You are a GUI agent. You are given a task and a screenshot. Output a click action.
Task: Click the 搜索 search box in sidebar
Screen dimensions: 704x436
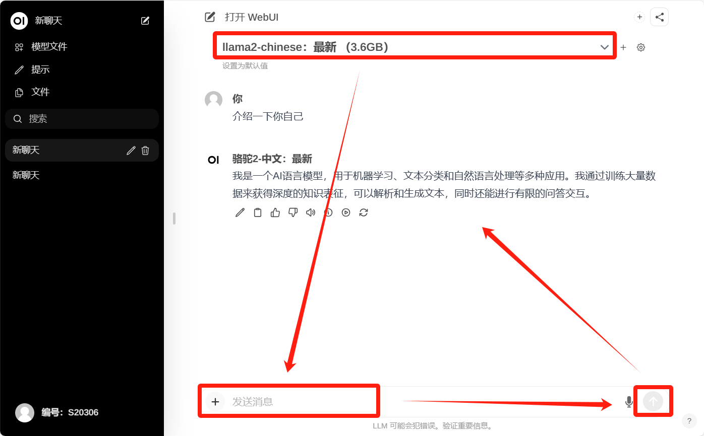point(82,119)
